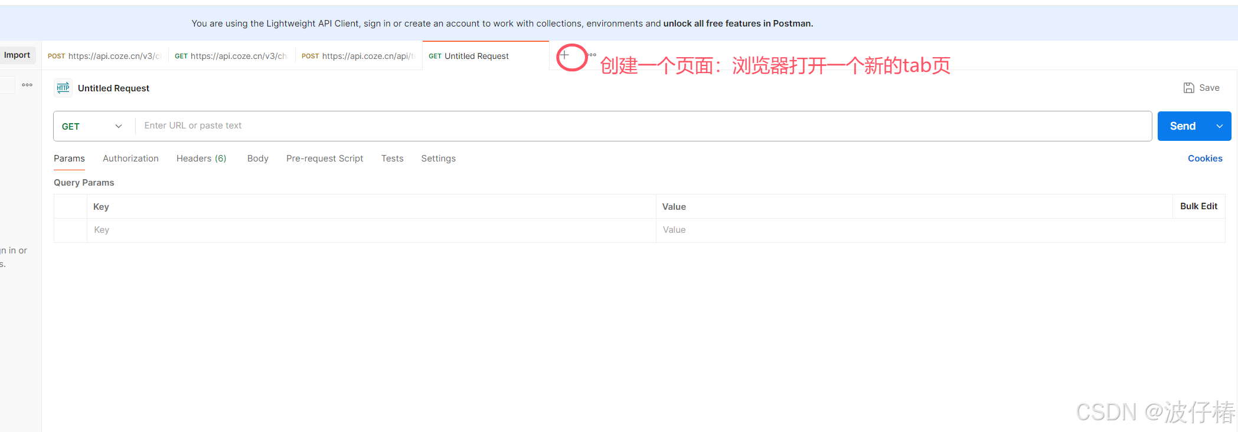The width and height of the screenshot is (1238, 432).
Task: Focus the Enter URL input field
Action: coord(644,126)
